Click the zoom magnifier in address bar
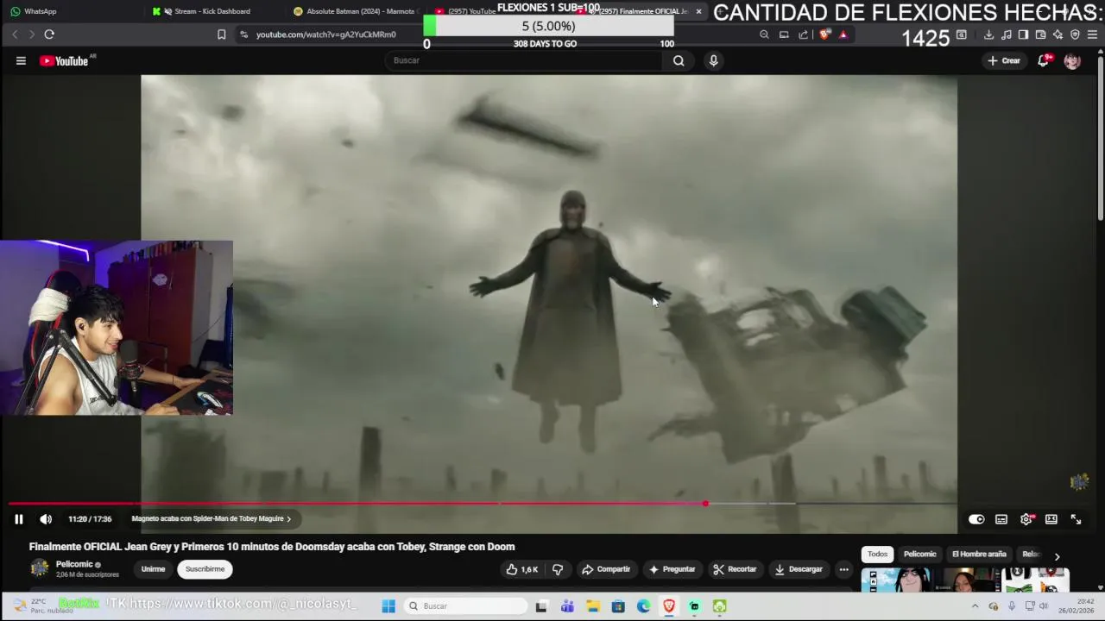Screen dimensions: 1105x621 pos(764,34)
